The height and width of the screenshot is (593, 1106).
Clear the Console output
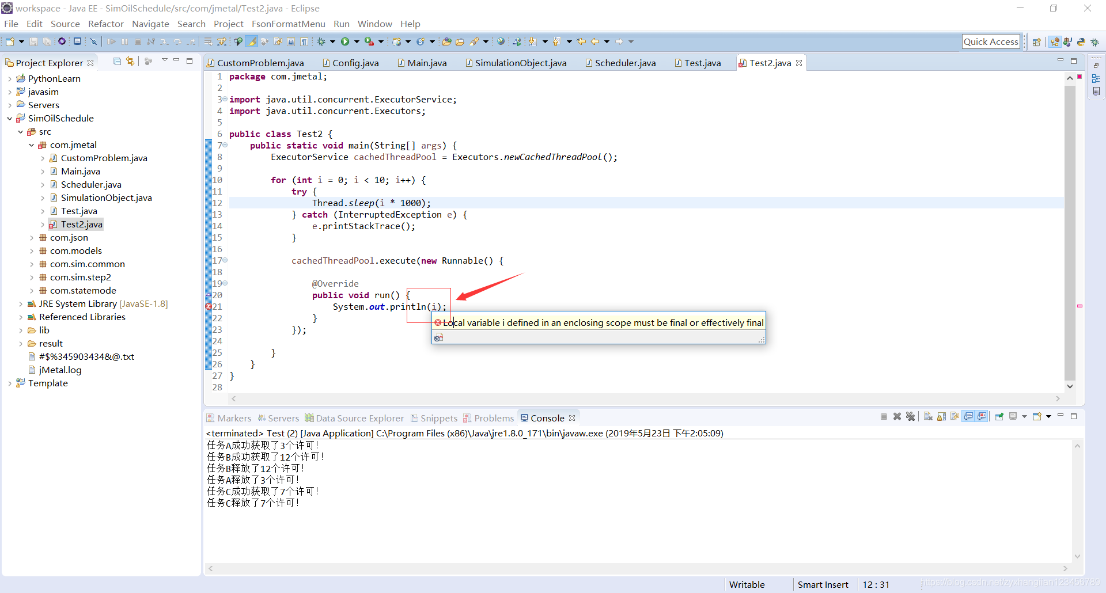pos(927,416)
